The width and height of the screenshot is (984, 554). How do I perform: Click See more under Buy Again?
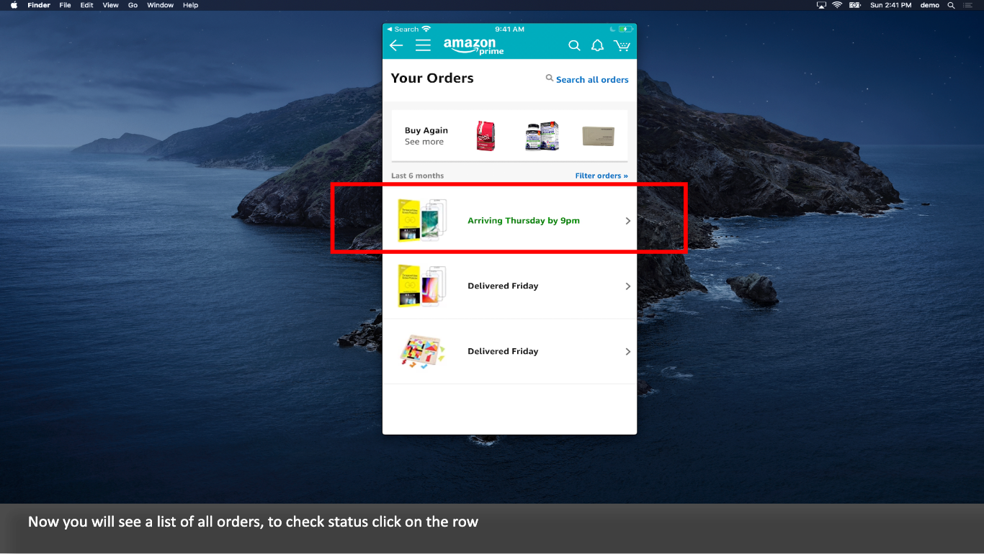(424, 142)
